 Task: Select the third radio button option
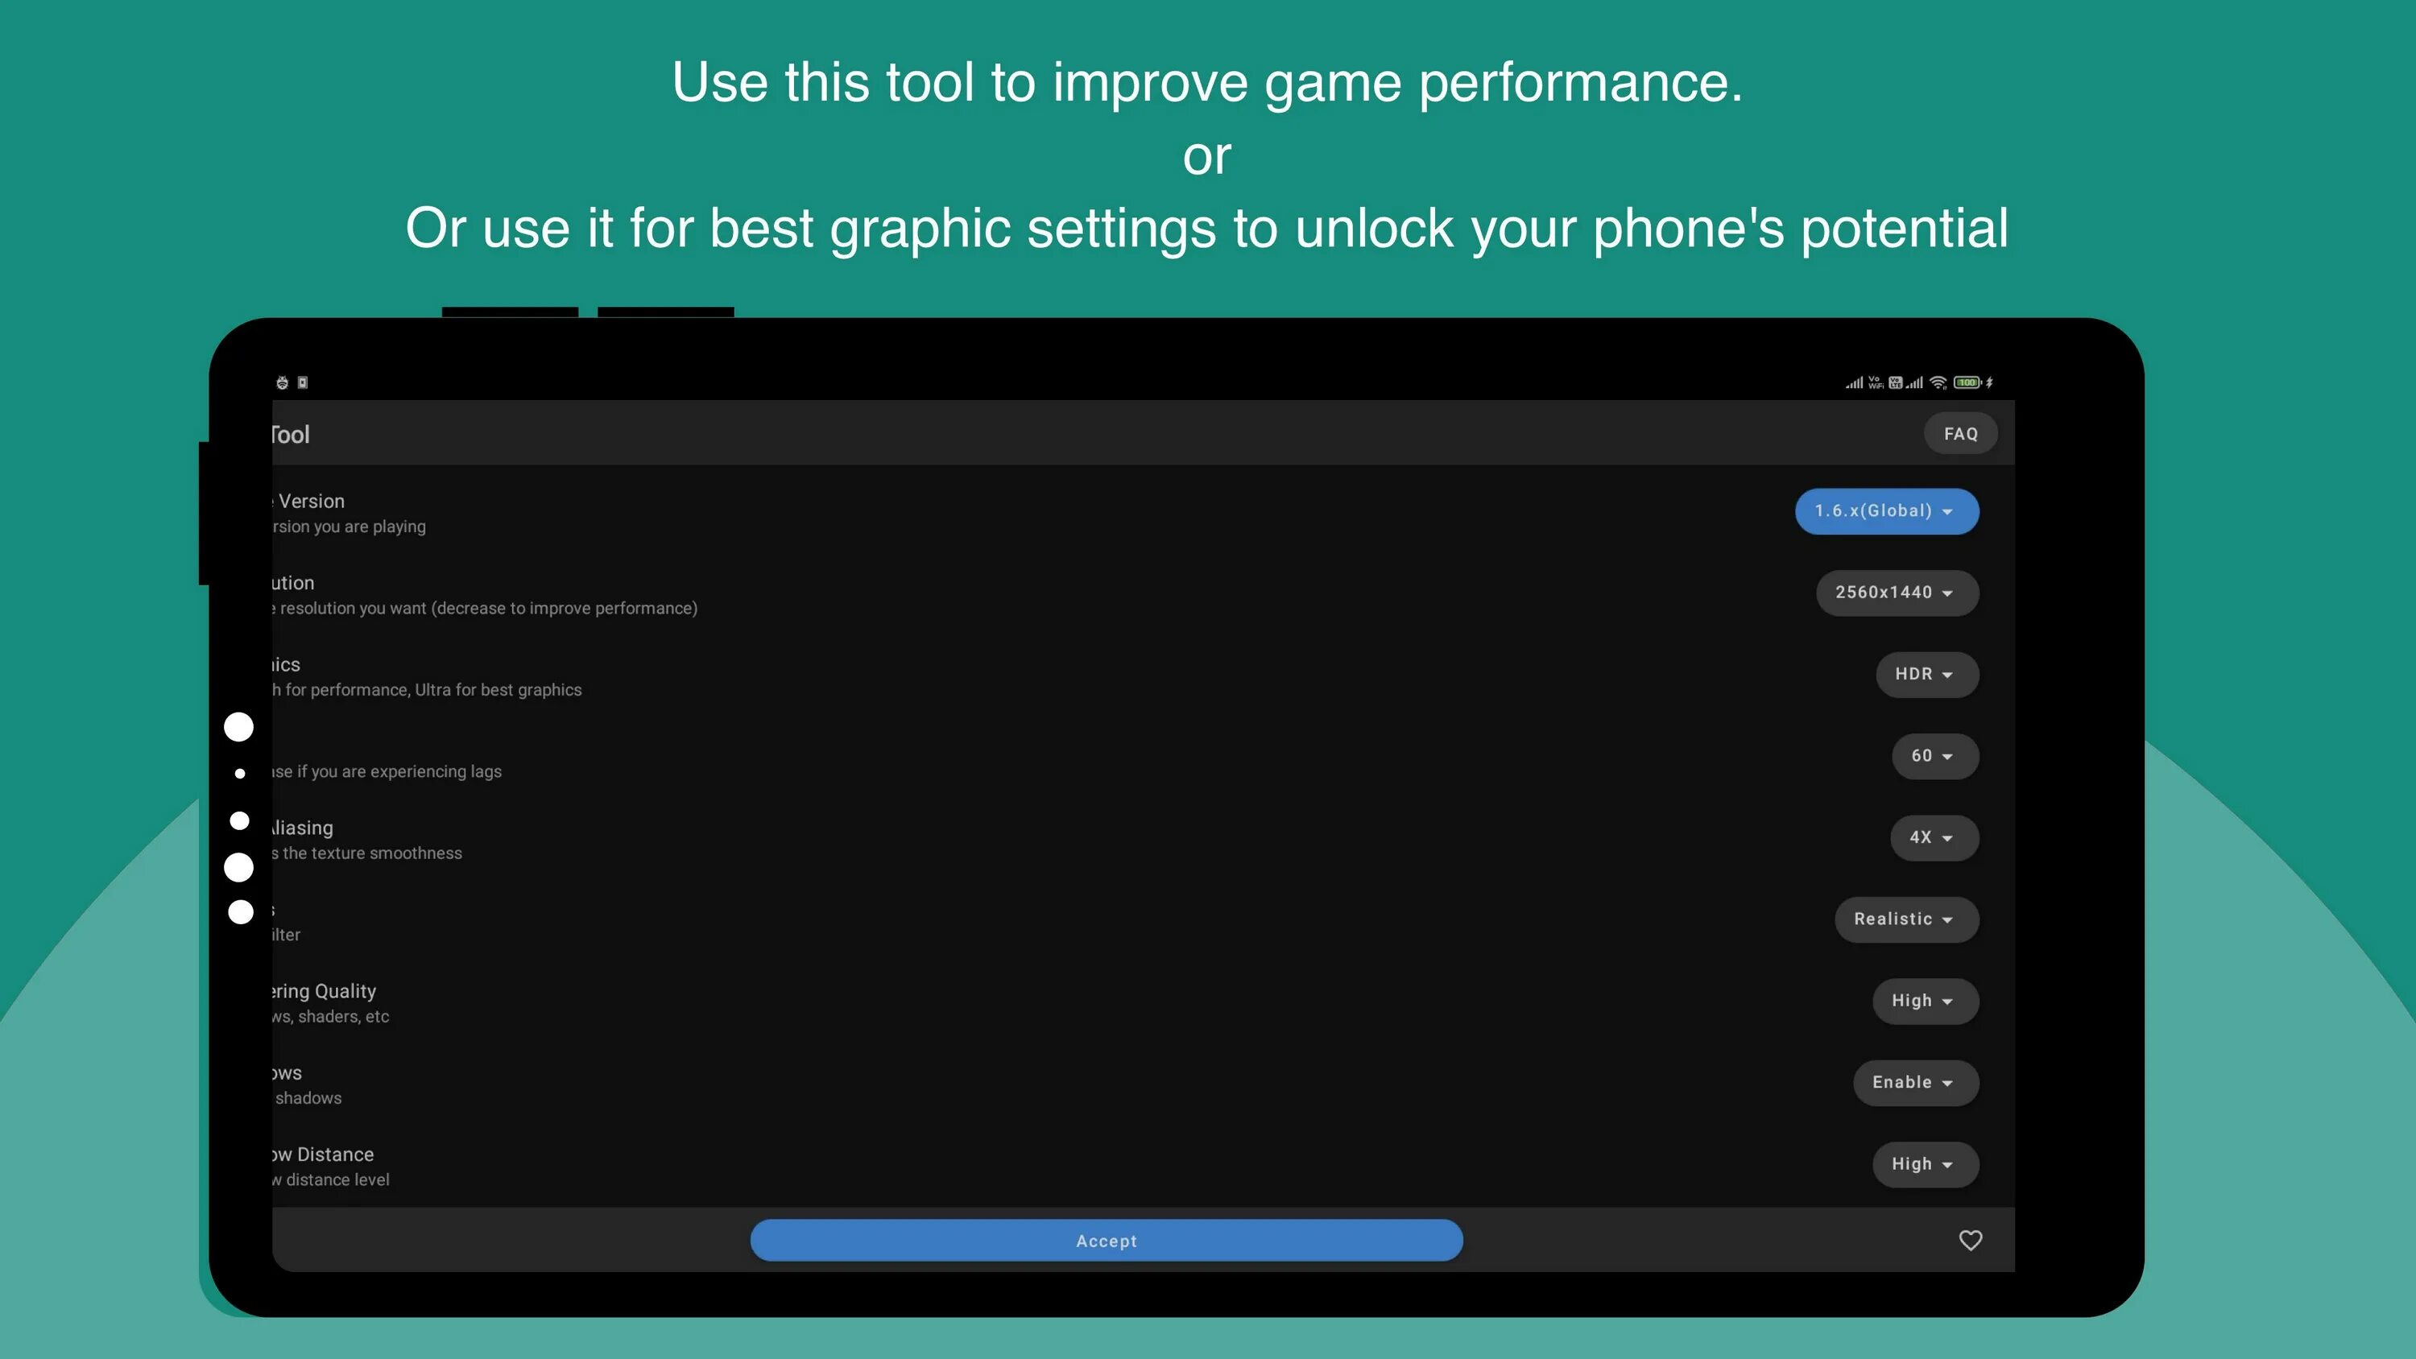pos(238,820)
